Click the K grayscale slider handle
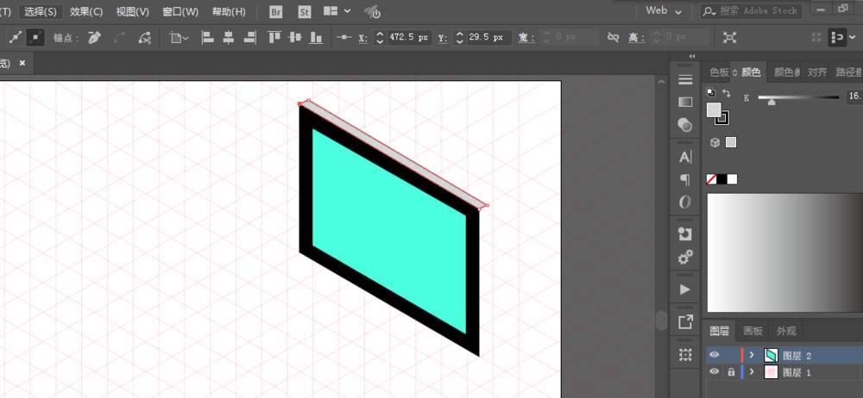The width and height of the screenshot is (863, 398). pyautogui.click(x=772, y=103)
